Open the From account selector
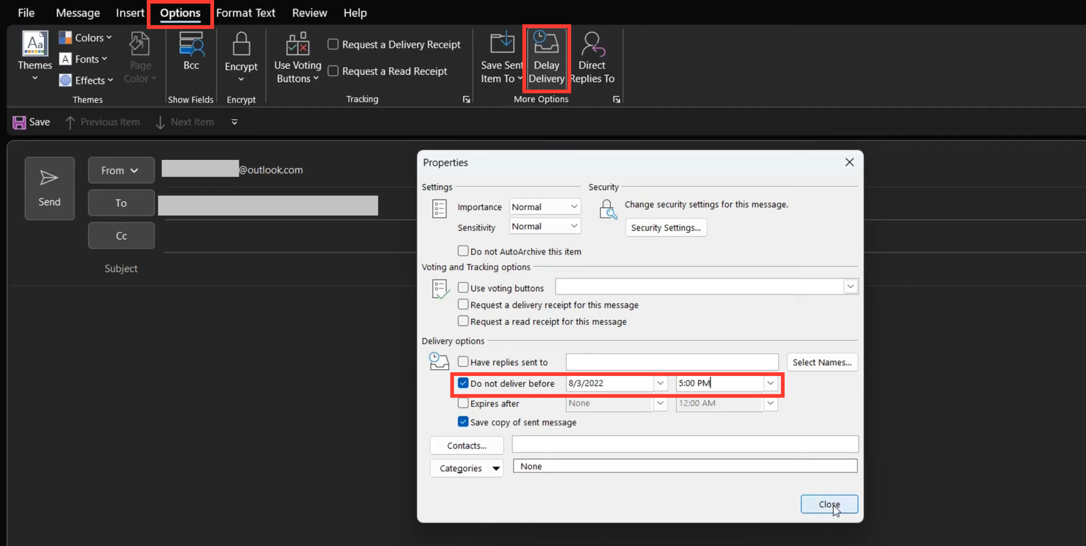Screen dimensions: 1086x546 [x=121, y=170]
